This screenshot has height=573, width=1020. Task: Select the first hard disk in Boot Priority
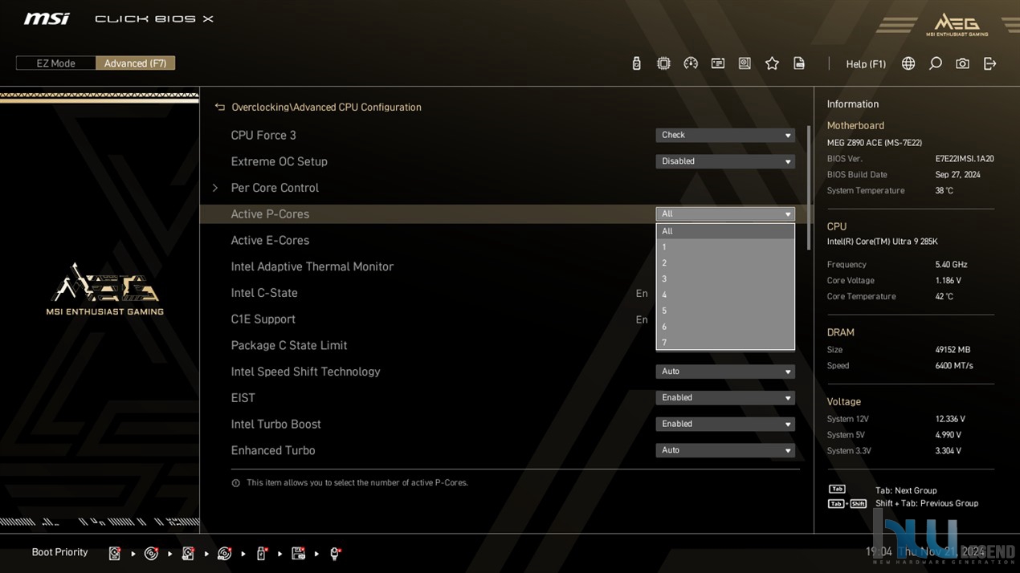pyautogui.click(x=115, y=553)
